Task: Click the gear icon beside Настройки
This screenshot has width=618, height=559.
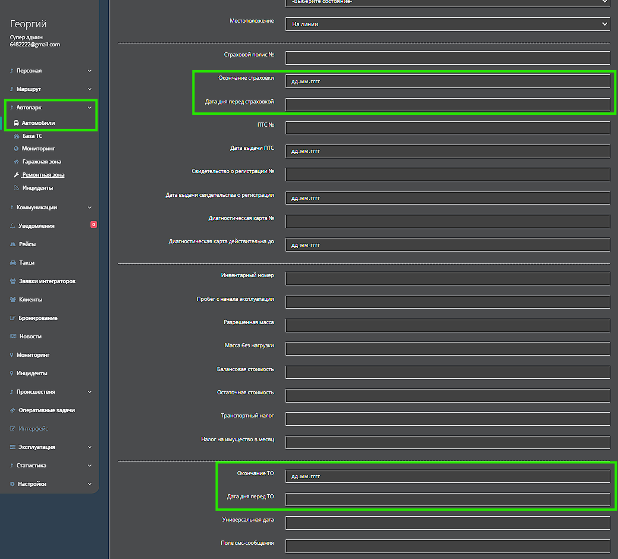Action: tap(12, 484)
